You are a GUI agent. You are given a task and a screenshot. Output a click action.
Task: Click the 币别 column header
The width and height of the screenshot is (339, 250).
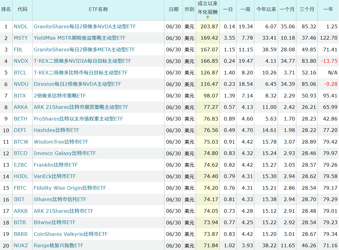point(189,9)
